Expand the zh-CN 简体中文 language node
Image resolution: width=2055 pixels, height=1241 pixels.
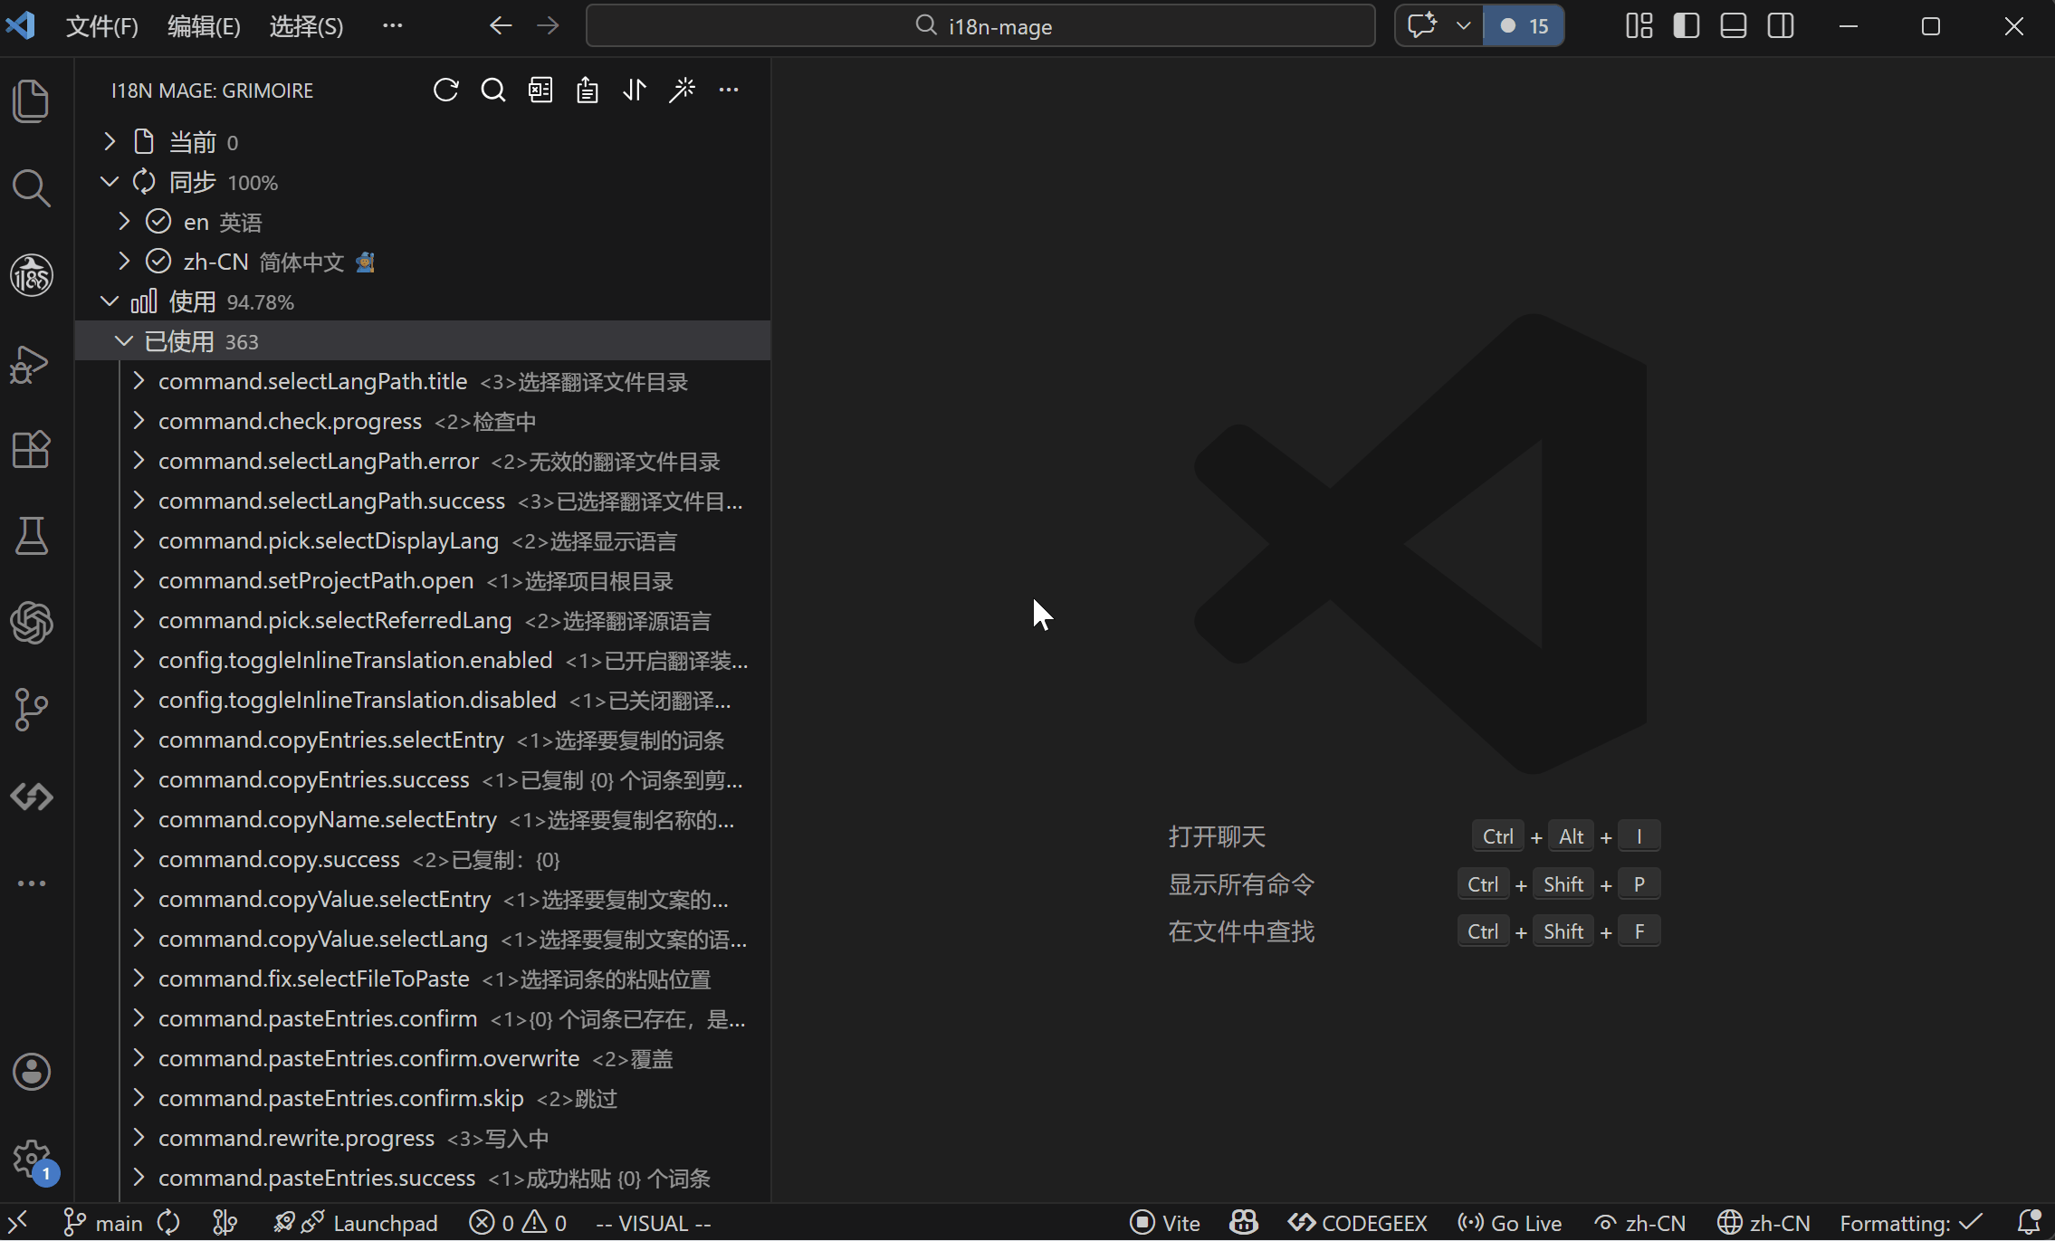[124, 262]
